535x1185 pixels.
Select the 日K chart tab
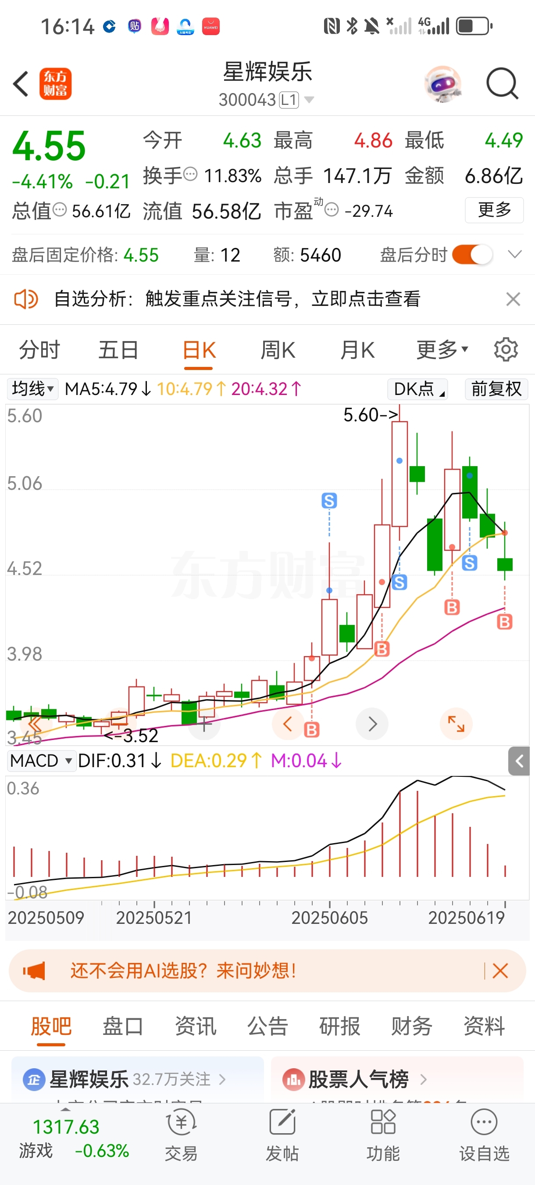(199, 350)
